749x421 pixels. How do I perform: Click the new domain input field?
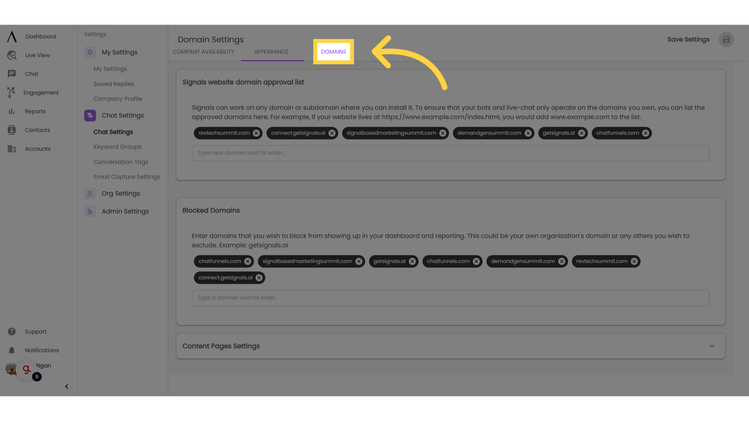(x=451, y=153)
